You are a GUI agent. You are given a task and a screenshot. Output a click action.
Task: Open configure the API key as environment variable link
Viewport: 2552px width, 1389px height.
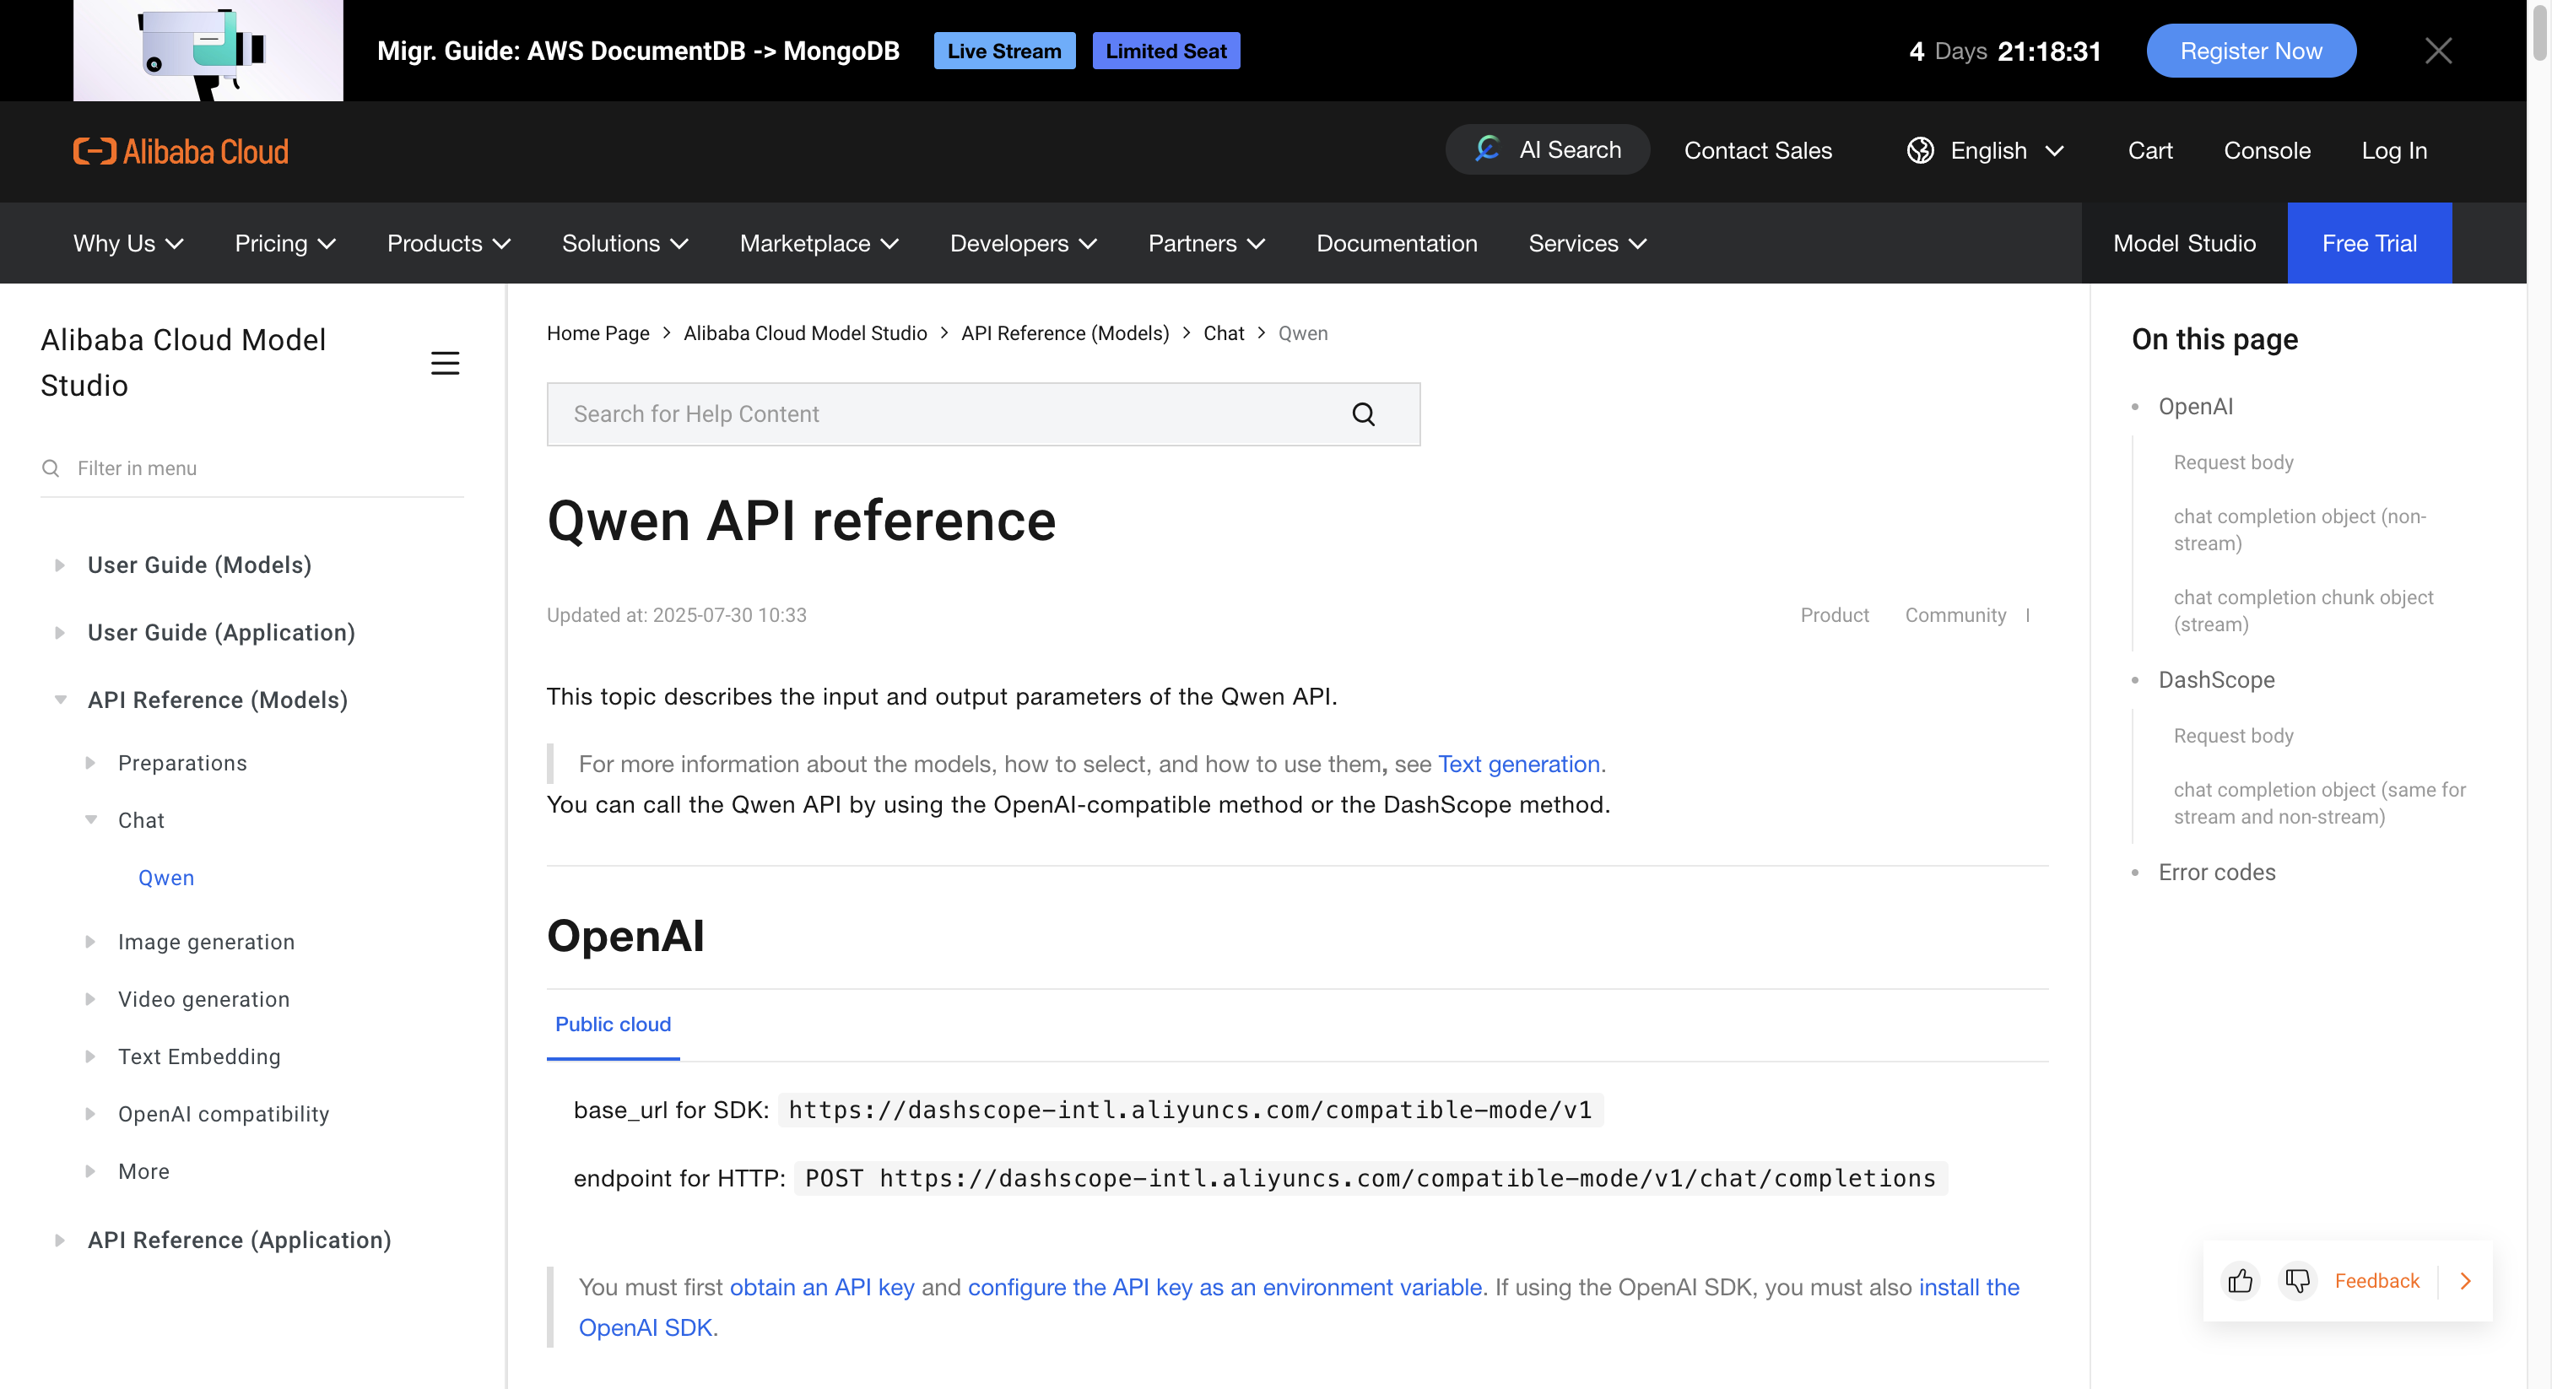tap(1225, 1287)
